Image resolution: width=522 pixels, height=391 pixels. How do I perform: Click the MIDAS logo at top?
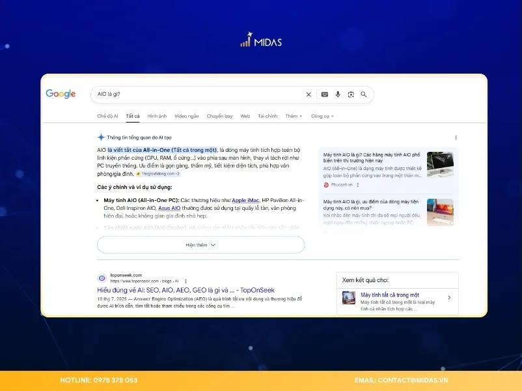[260, 42]
